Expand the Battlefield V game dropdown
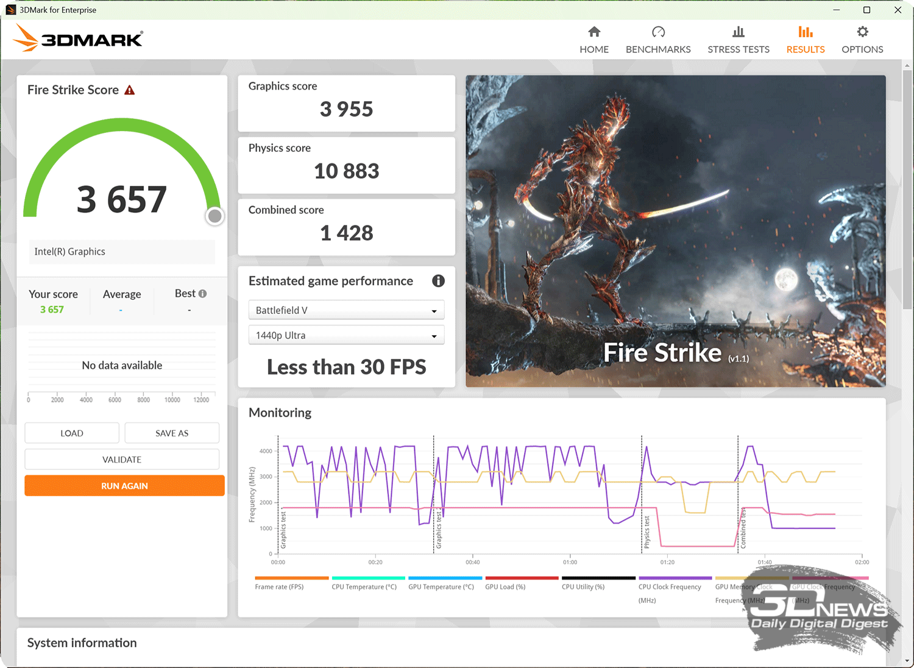Viewport: 914px width, 668px height. point(346,310)
